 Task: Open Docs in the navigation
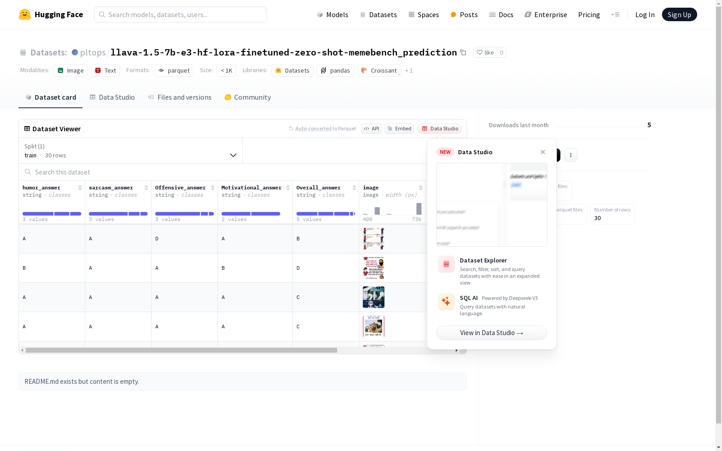(x=501, y=14)
